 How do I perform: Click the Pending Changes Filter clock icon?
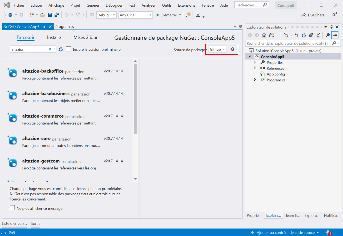coord(286,35)
